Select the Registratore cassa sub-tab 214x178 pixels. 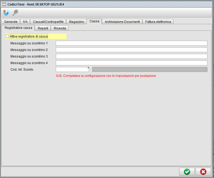[x=18, y=28]
